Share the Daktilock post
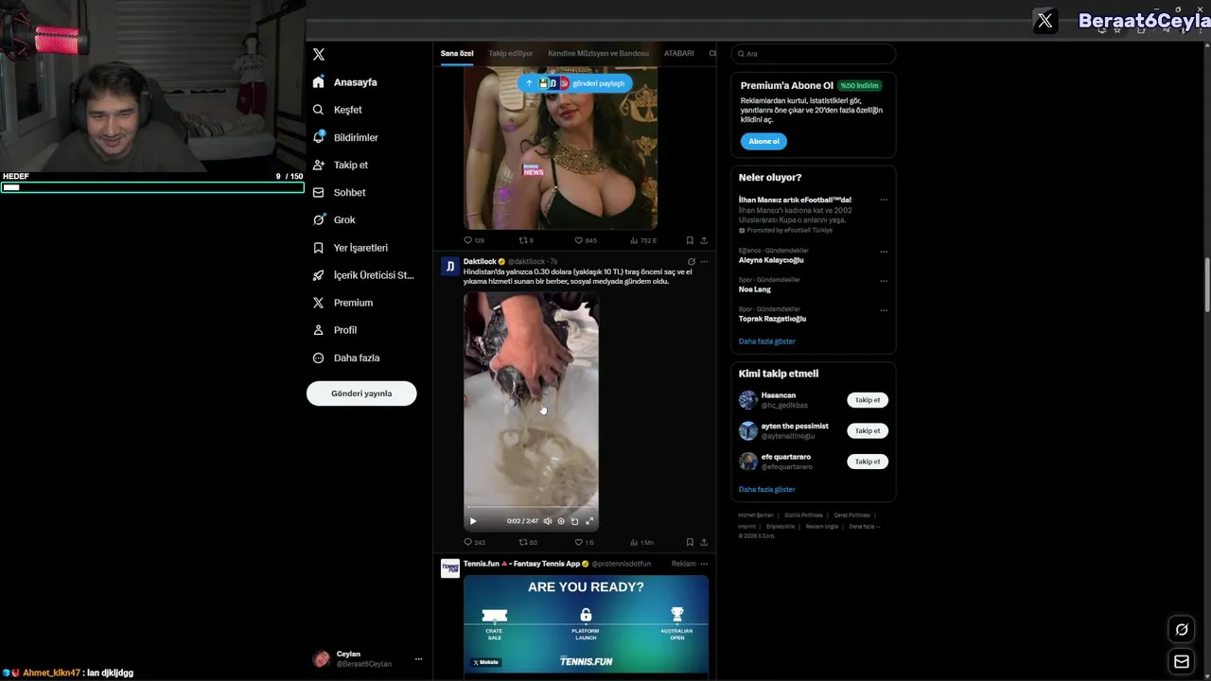This screenshot has width=1211, height=681. point(704,543)
